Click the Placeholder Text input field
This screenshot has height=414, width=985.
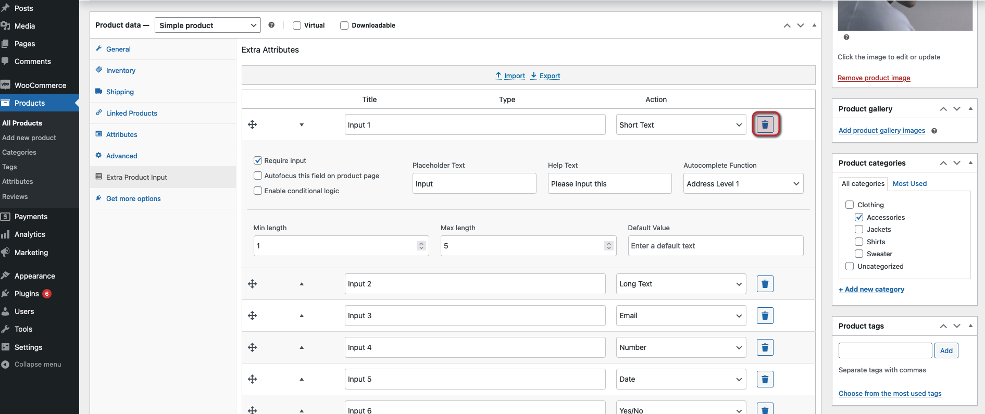[474, 184]
